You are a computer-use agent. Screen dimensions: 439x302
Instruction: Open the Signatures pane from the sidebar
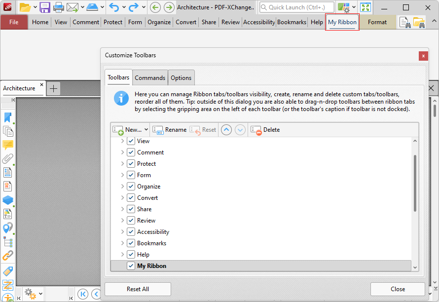click(8, 187)
